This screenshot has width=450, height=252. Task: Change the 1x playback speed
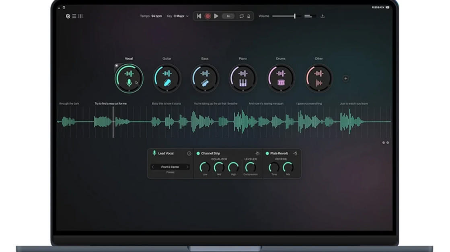[228, 16]
